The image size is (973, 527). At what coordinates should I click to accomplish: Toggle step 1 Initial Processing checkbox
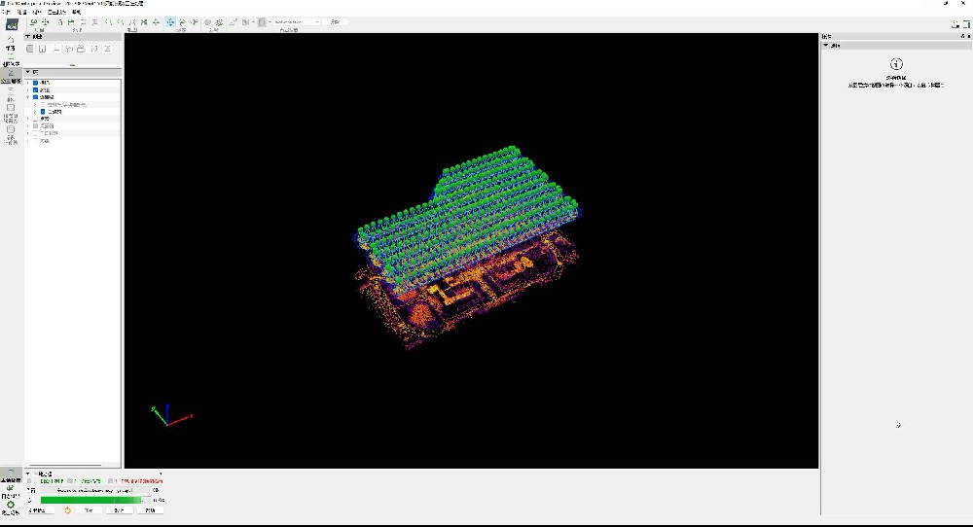pos(28,481)
